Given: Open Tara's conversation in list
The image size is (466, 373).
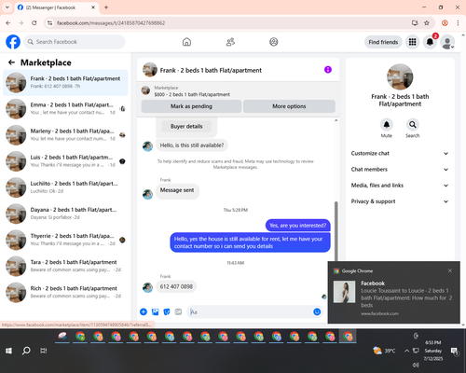Looking at the screenshot, I should [x=65, y=266].
